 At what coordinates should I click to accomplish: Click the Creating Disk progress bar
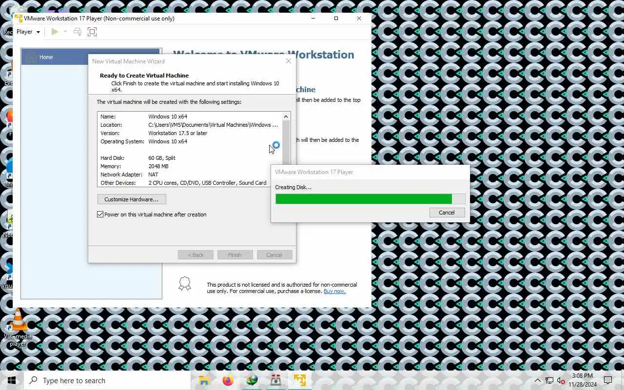click(370, 199)
